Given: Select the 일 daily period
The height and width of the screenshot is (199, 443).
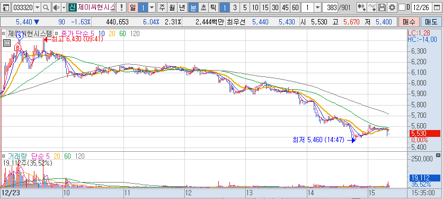Looking at the screenshot, I should tap(133, 7).
